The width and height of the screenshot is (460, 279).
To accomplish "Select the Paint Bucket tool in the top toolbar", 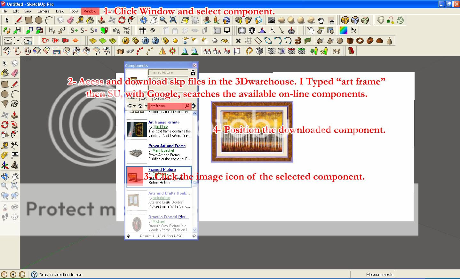I will click(91, 20).
